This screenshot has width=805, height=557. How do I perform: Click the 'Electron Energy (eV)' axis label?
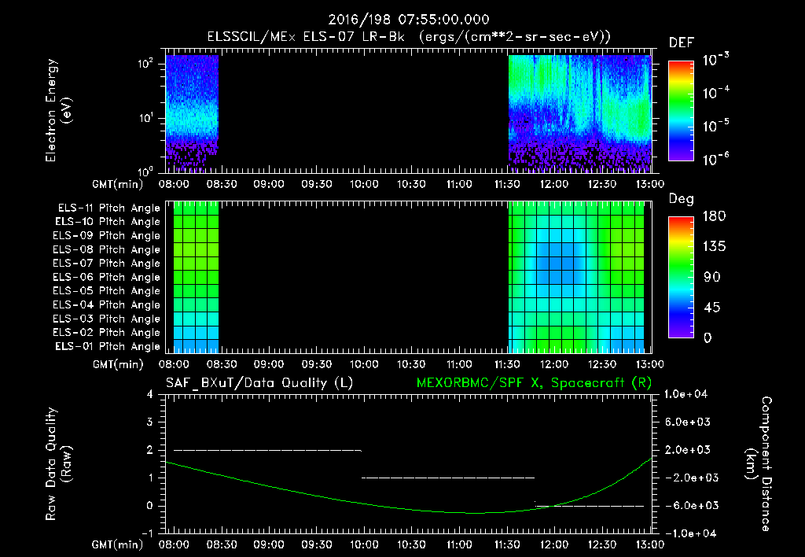pos(58,110)
